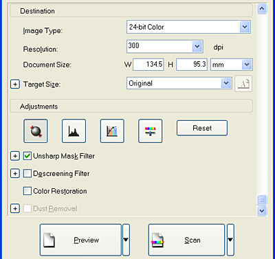Open the Image Adjustment sliders icon
The height and width of the screenshot is (259, 275).
[151, 131]
